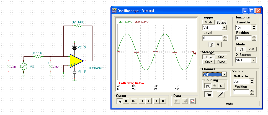Increase the Volts/Div value
The height and width of the screenshot is (115, 268).
[x=252, y=80]
